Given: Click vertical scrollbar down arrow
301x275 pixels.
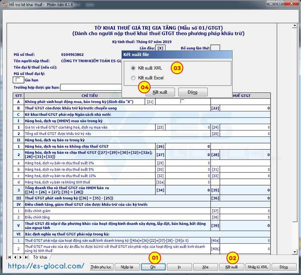Looking at the screenshot, I should click(295, 252).
